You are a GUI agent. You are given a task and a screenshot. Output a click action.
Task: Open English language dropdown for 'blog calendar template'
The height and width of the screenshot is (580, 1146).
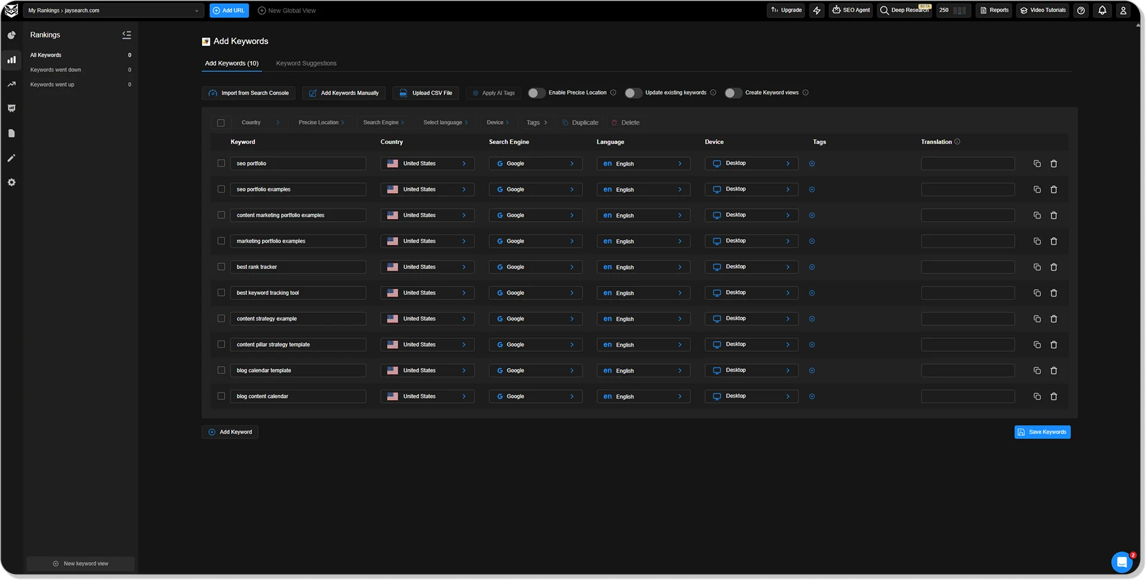coord(643,370)
